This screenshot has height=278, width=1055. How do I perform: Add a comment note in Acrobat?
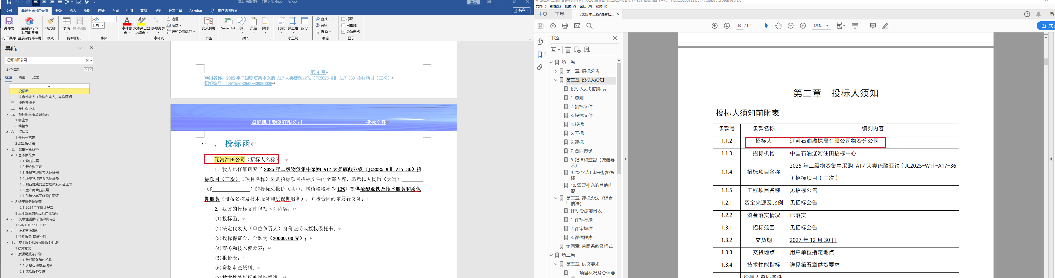873,26
